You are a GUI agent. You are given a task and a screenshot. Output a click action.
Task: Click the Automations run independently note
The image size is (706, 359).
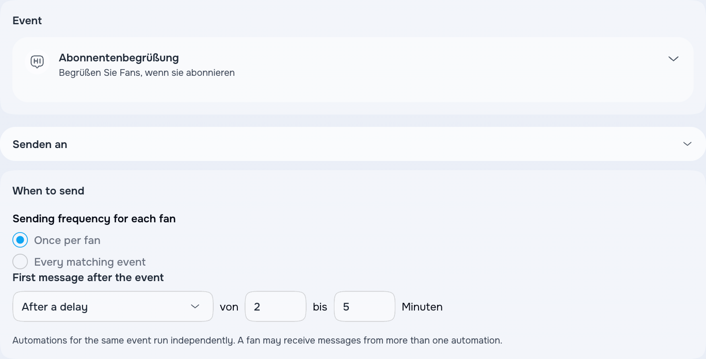point(257,340)
